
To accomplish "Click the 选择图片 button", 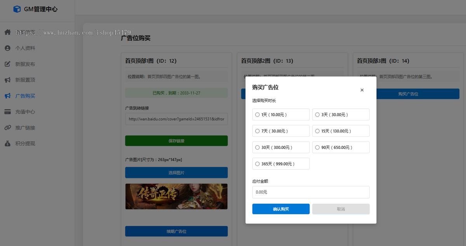I will pyautogui.click(x=176, y=173).
